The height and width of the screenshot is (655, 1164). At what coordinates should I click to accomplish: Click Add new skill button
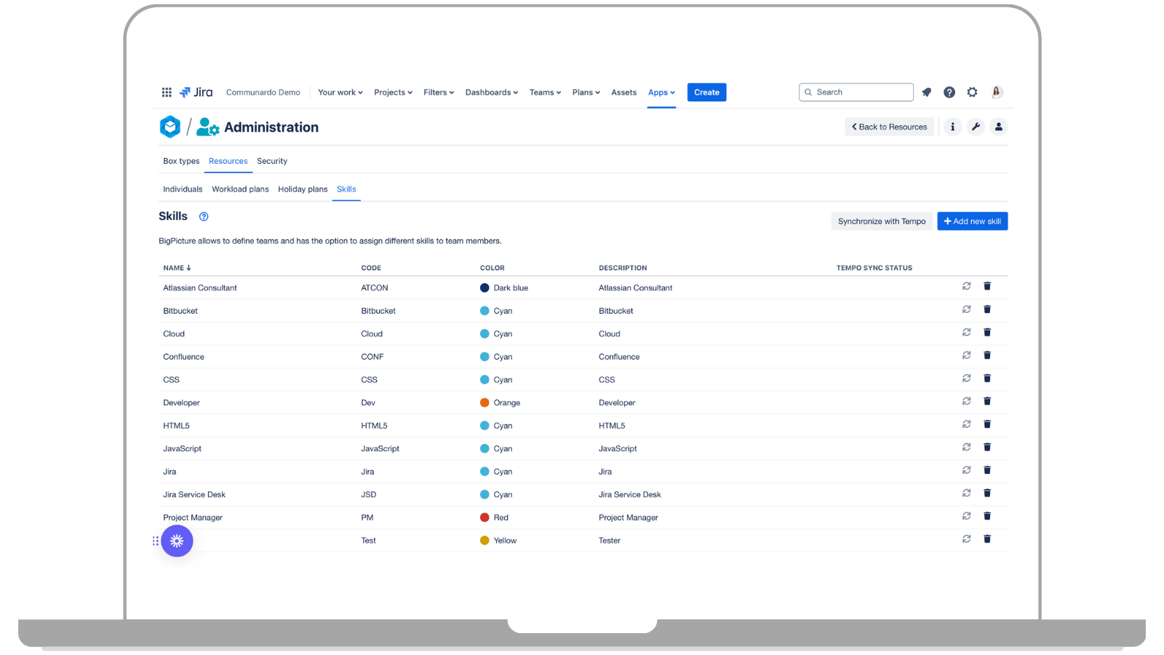coord(972,221)
